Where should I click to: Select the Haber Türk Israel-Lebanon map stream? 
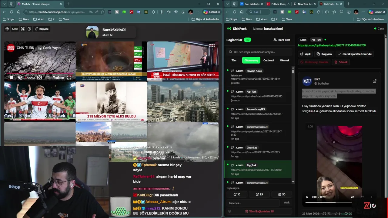coord(183,61)
